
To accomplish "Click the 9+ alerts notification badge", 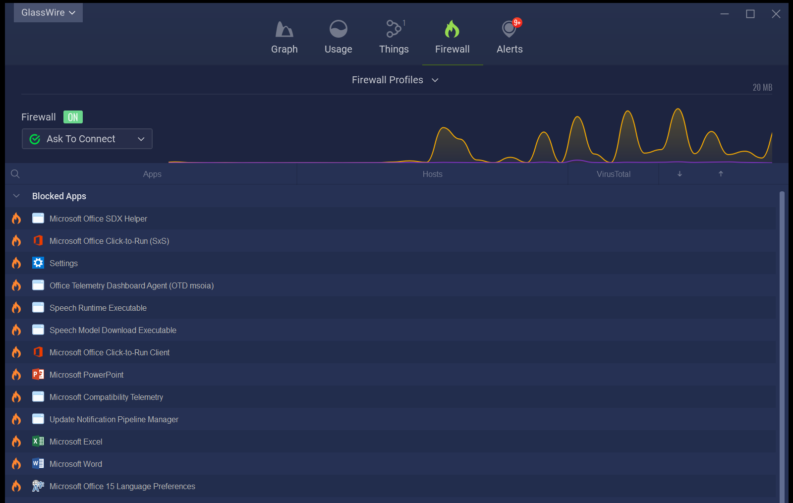I will (x=517, y=22).
